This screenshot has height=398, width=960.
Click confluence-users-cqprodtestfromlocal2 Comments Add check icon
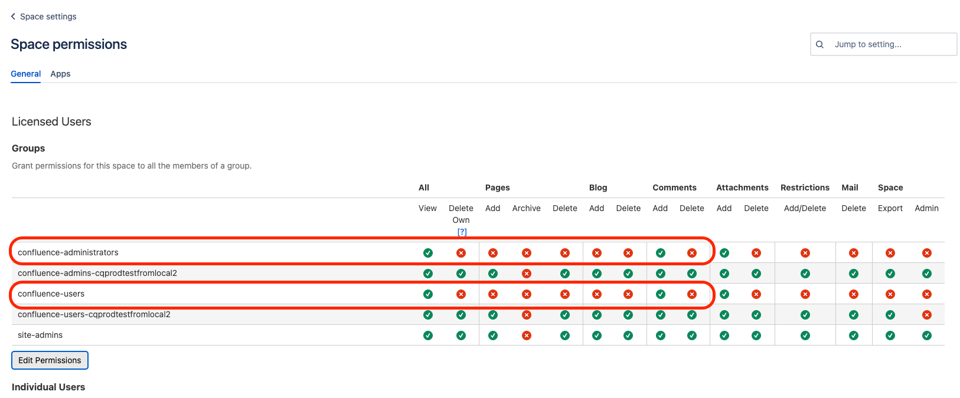(661, 315)
